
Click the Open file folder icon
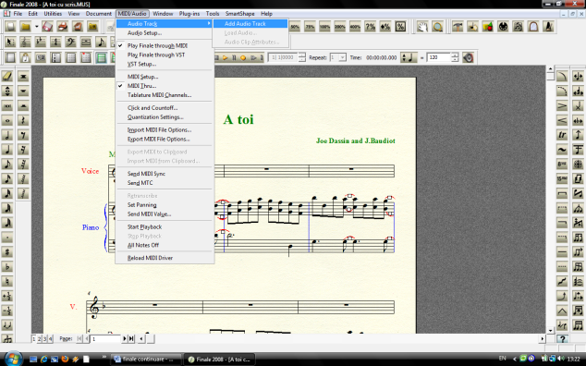coord(25,27)
